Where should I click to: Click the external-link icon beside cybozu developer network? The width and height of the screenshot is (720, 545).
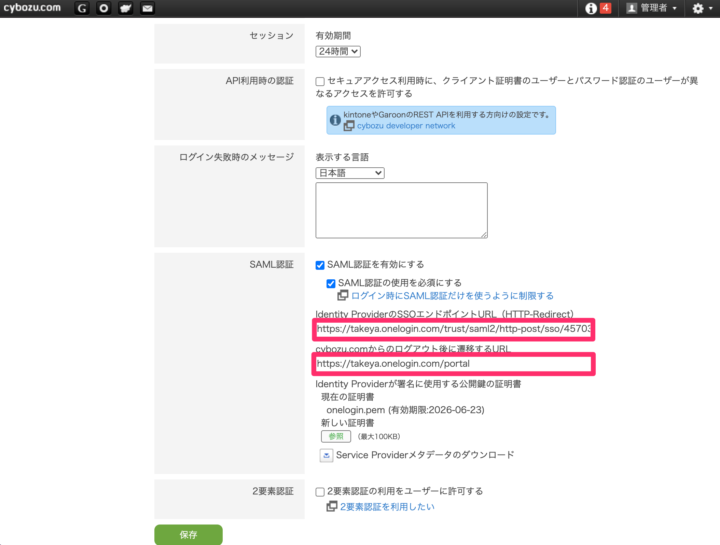349,126
